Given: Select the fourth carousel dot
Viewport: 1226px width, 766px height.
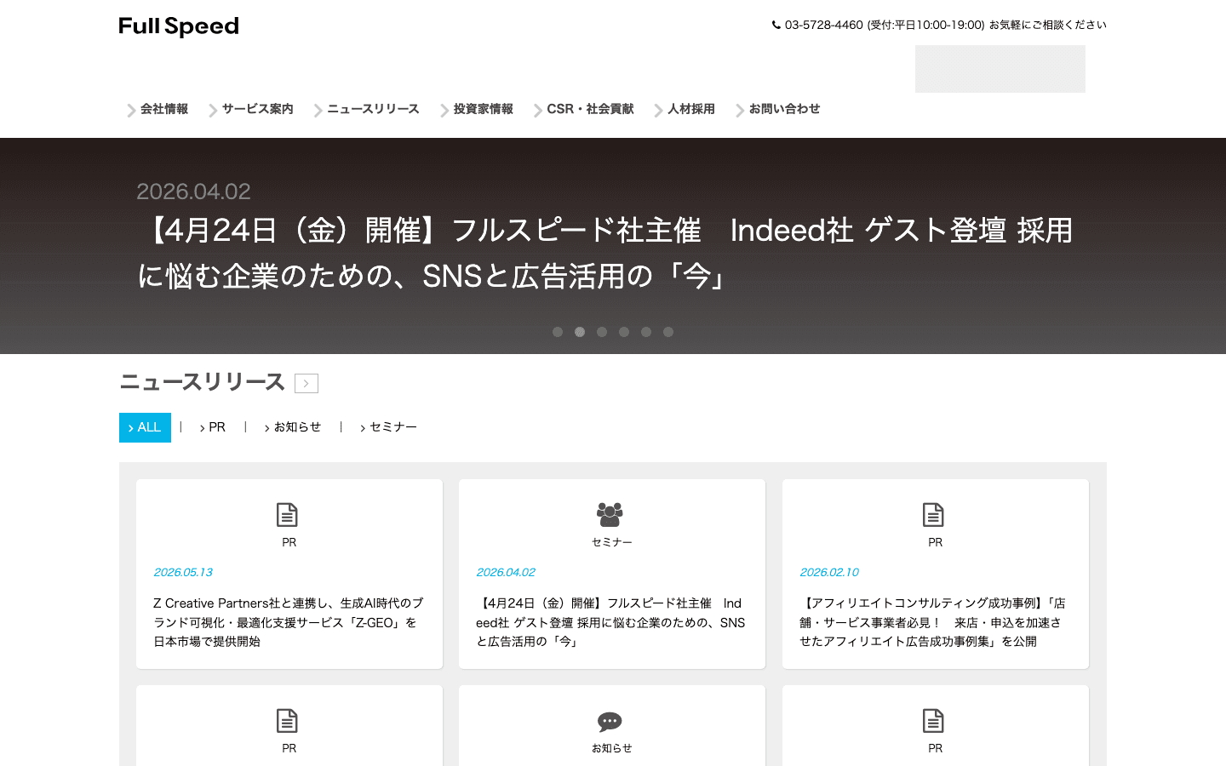Looking at the screenshot, I should [x=624, y=332].
